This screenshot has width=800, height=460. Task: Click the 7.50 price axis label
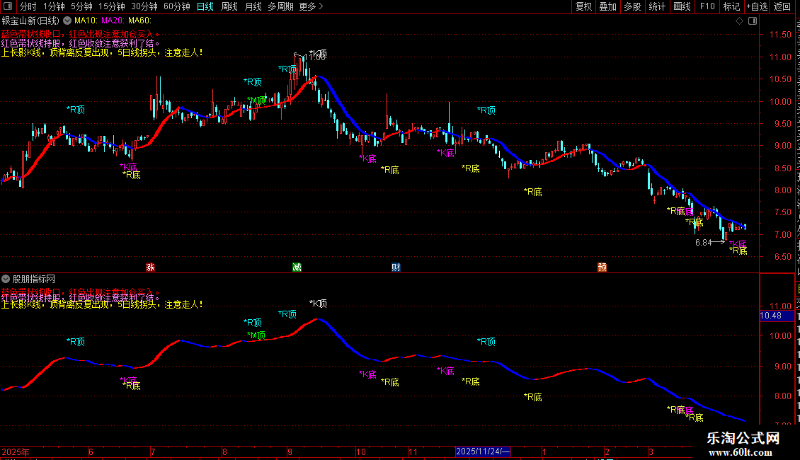click(x=782, y=212)
